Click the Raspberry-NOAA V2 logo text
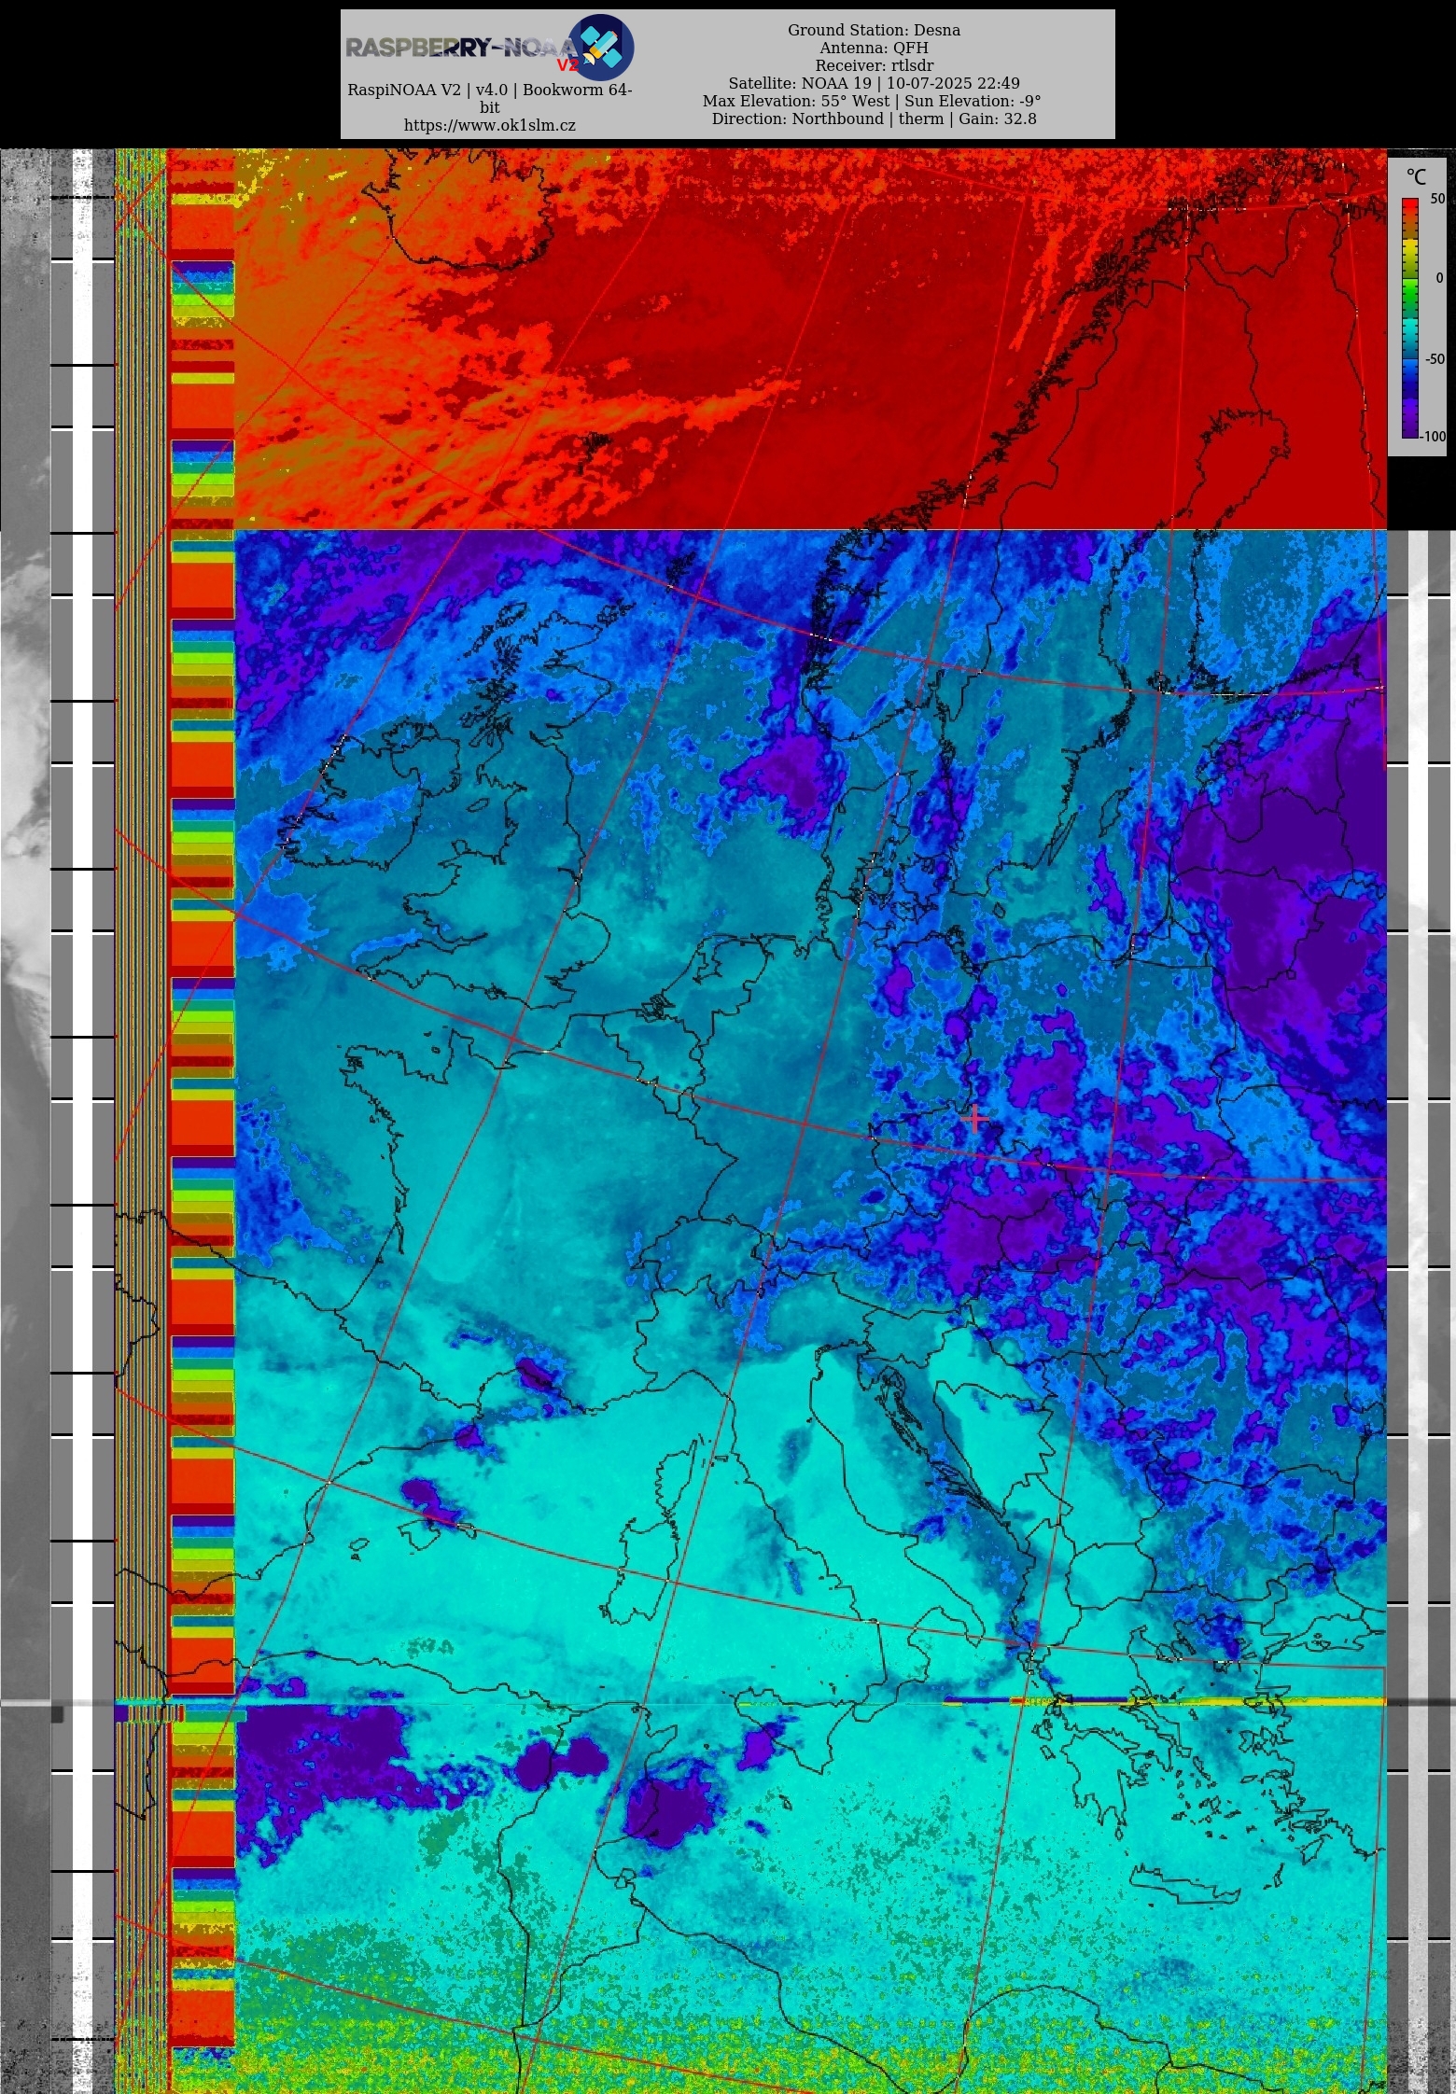The height and width of the screenshot is (2094, 1456). pos(460,48)
